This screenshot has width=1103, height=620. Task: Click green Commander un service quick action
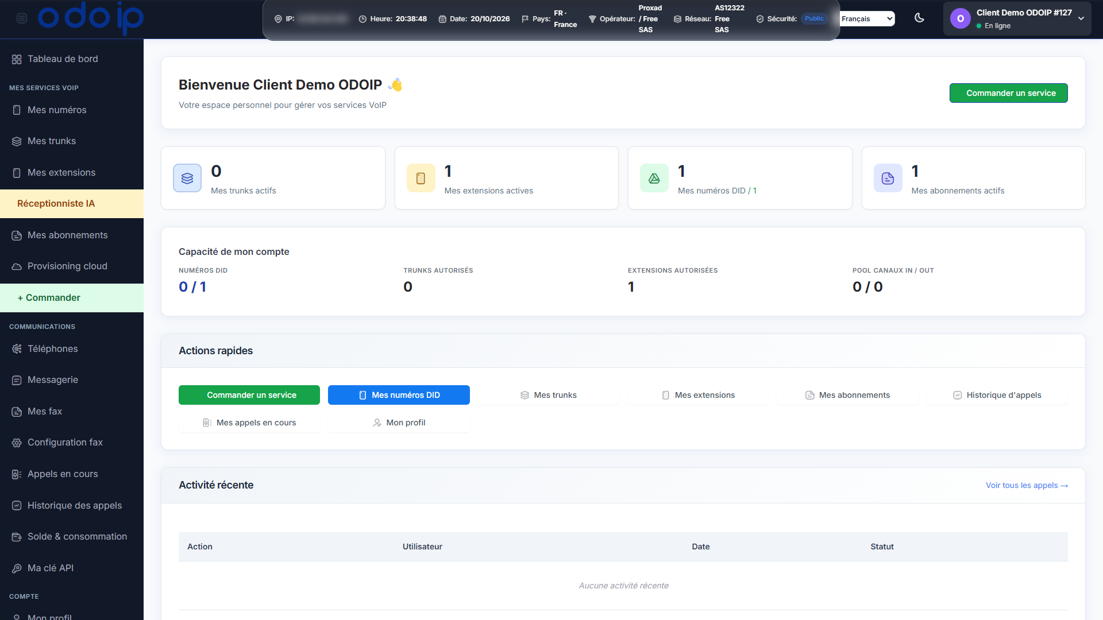coord(249,395)
